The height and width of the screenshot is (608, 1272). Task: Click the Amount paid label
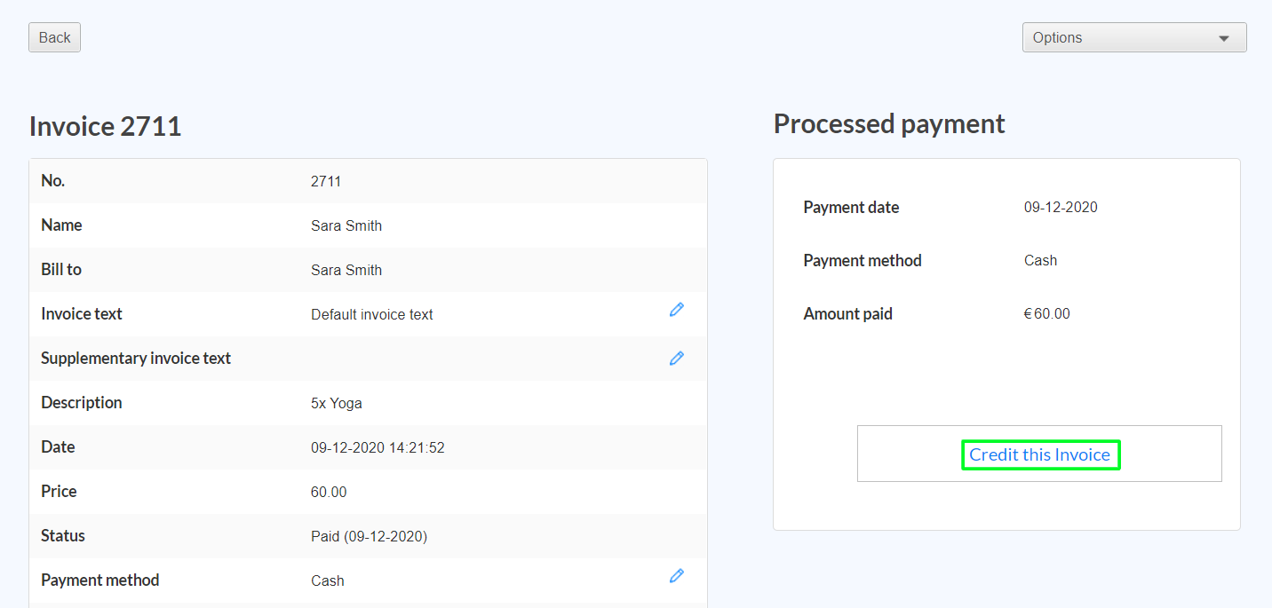[x=848, y=314]
